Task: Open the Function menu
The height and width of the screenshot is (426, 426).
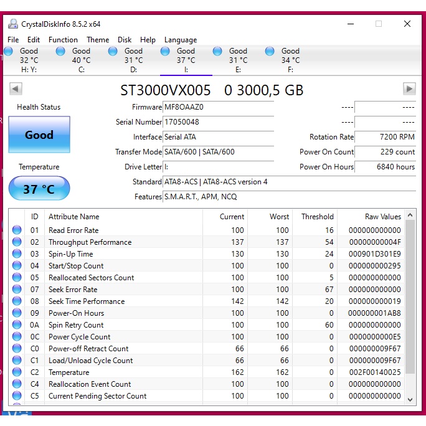Action: pyautogui.click(x=63, y=40)
